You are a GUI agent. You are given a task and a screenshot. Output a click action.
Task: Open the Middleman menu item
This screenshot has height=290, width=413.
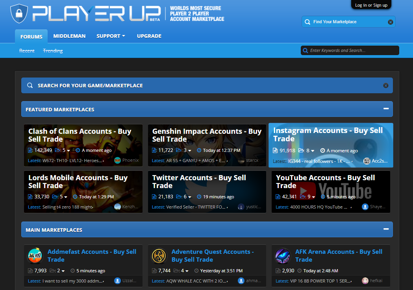point(69,36)
